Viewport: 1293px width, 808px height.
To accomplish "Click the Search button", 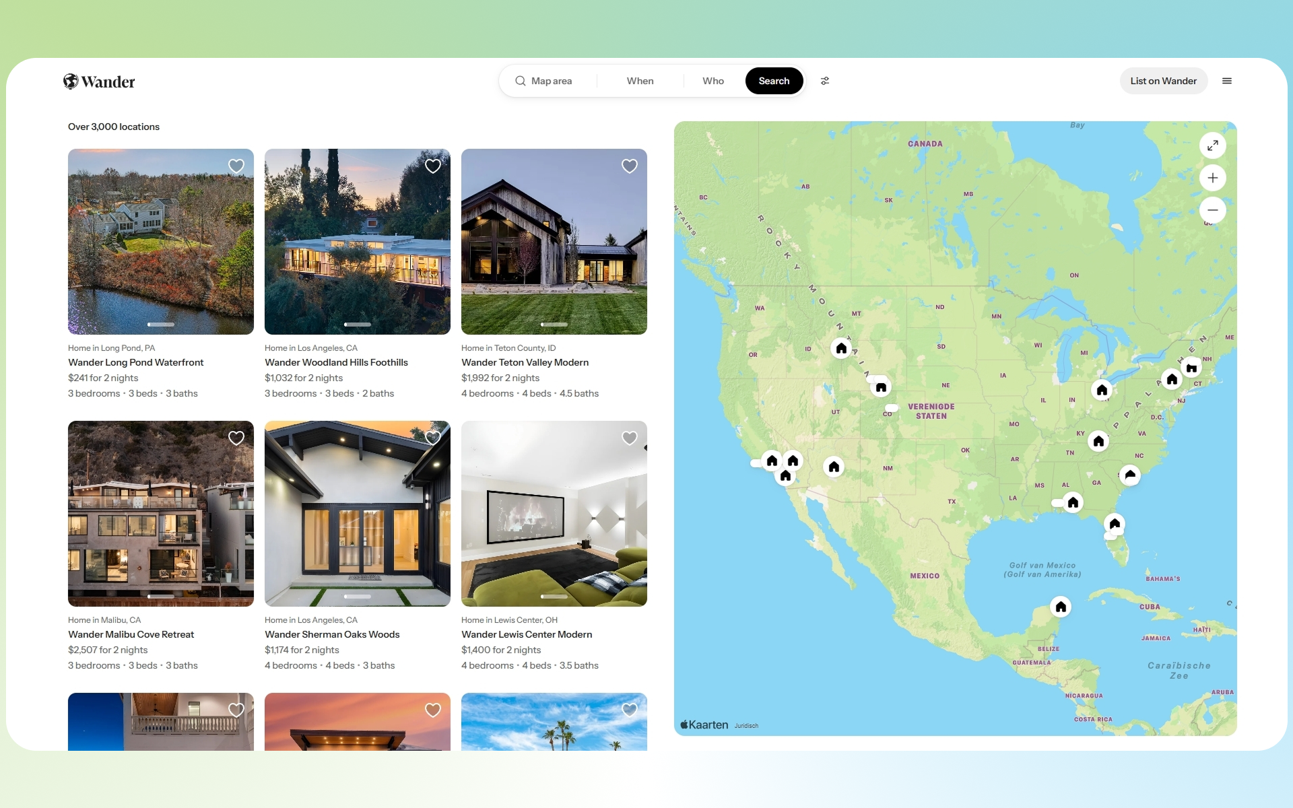I will point(774,81).
